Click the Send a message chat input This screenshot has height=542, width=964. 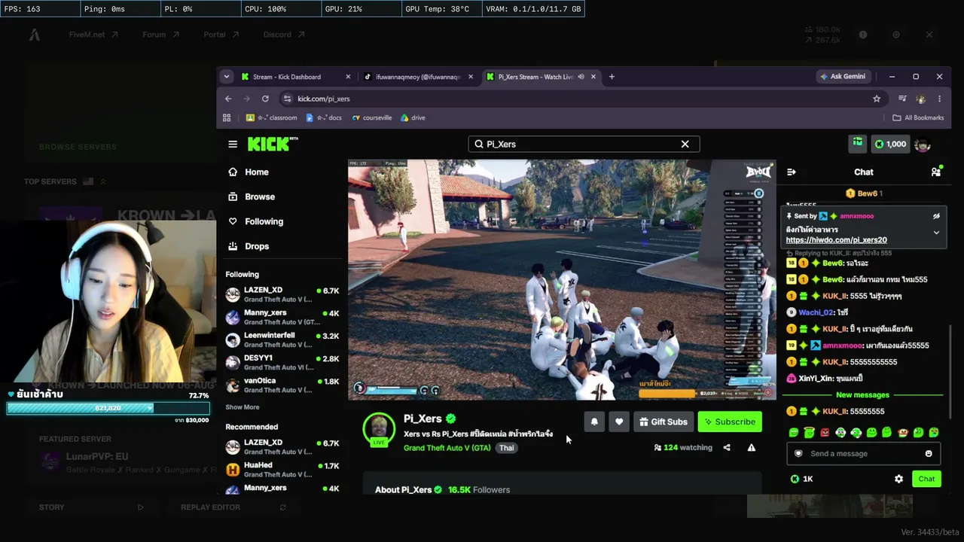(x=863, y=454)
